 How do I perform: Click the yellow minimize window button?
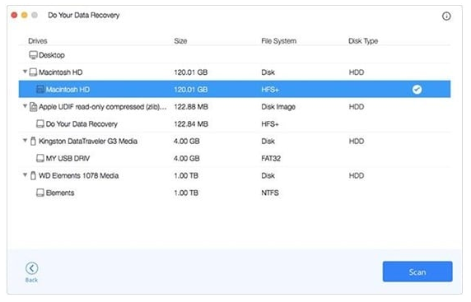point(25,15)
